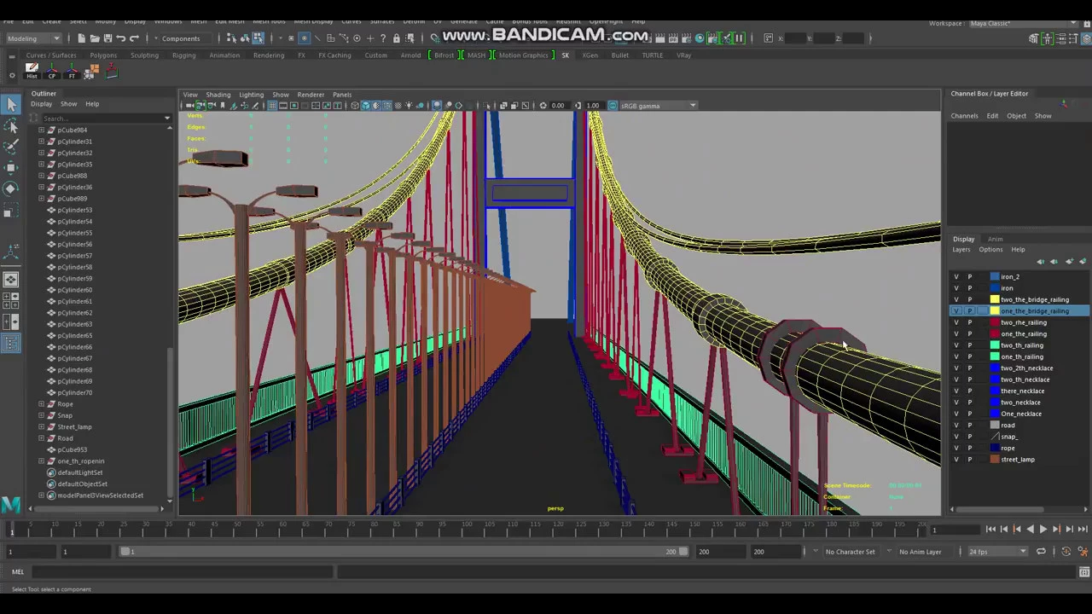Open the Polygons shelf tab
This screenshot has height=614, width=1092.
[x=103, y=55]
